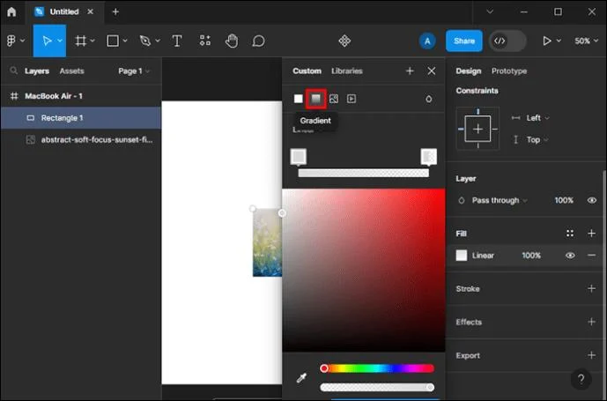Open the 50% zoom dropdown
Viewport: 607px width, 401px height.
coord(587,41)
